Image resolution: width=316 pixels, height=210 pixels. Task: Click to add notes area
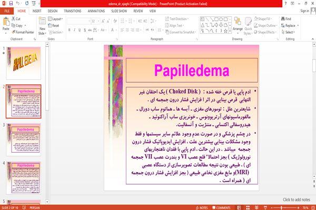[x=296, y=199]
